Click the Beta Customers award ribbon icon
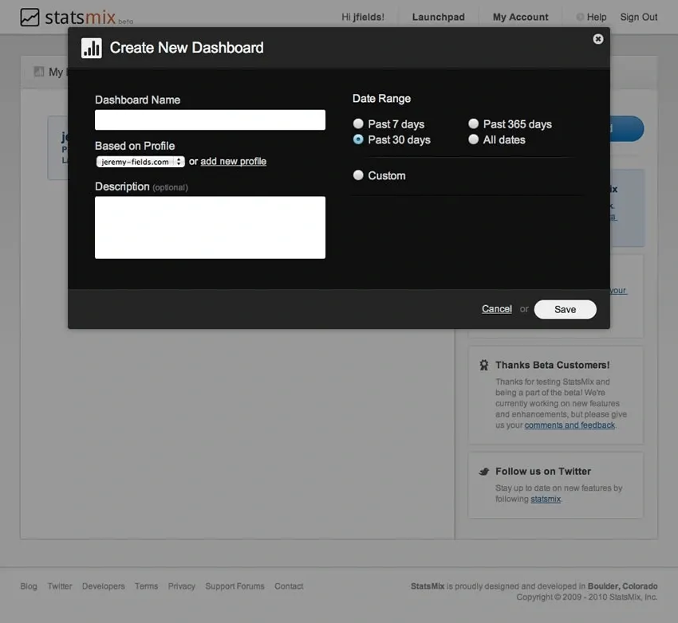 pos(483,365)
